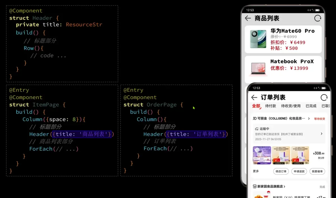Click 补贴 ¥500 subsidy text
This screenshot has width=336, height=198.
point(284,48)
